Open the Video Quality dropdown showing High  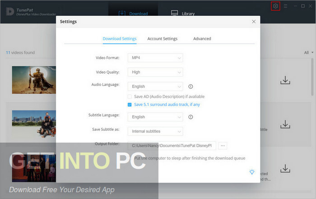[x=155, y=72]
